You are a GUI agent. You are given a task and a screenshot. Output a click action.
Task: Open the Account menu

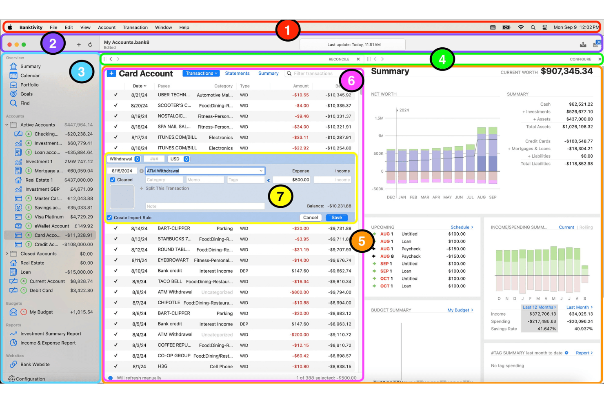[x=107, y=27]
